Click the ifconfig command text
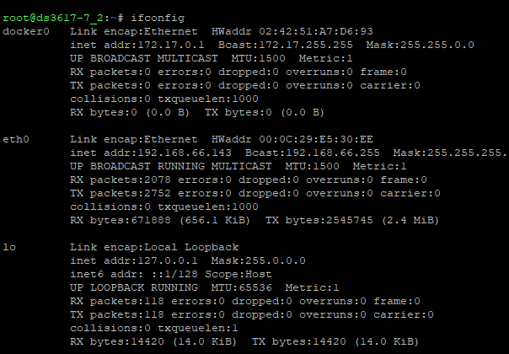509x354 pixels. click(158, 19)
